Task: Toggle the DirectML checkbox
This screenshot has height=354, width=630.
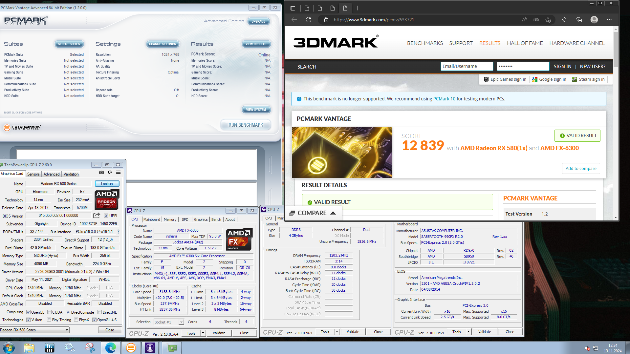Action: pos(99,312)
